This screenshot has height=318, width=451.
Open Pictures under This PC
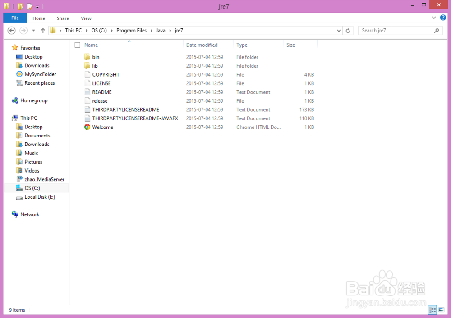(x=33, y=162)
